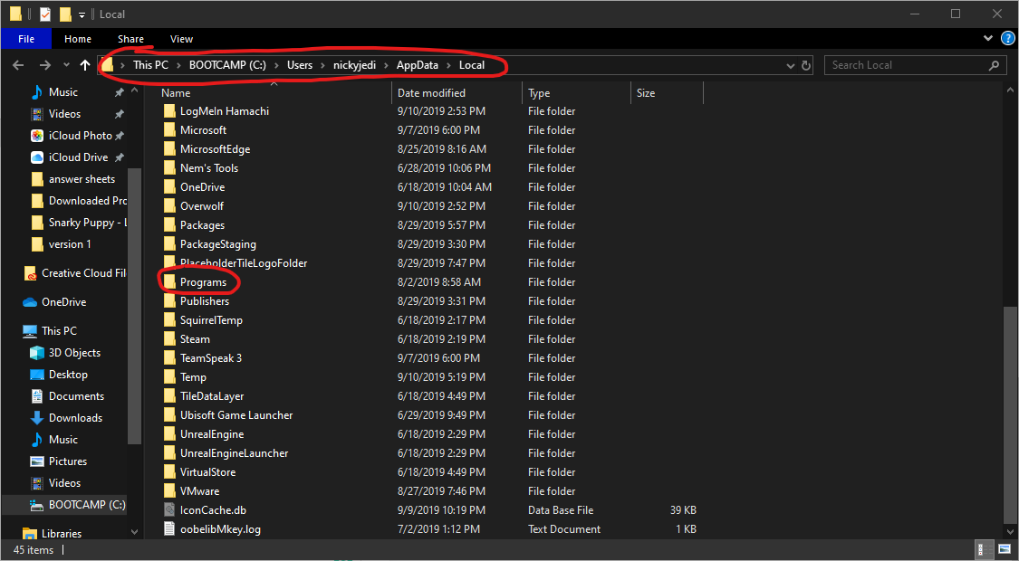Click 'This PC' in the address bar
This screenshot has height=561, width=1019.
tap(150, 65)
